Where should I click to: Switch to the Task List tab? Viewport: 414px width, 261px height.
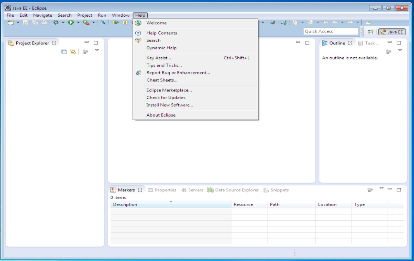coord(369,43)
